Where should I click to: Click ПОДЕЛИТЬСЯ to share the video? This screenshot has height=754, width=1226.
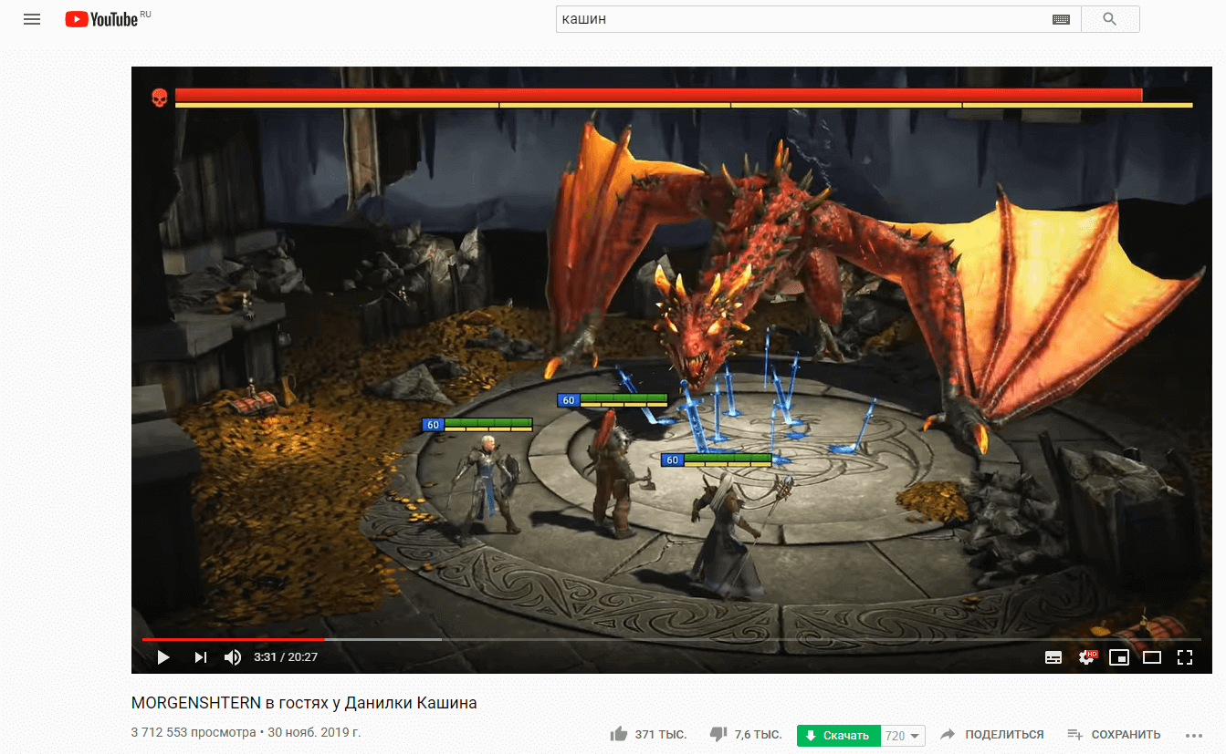[992, 735]
